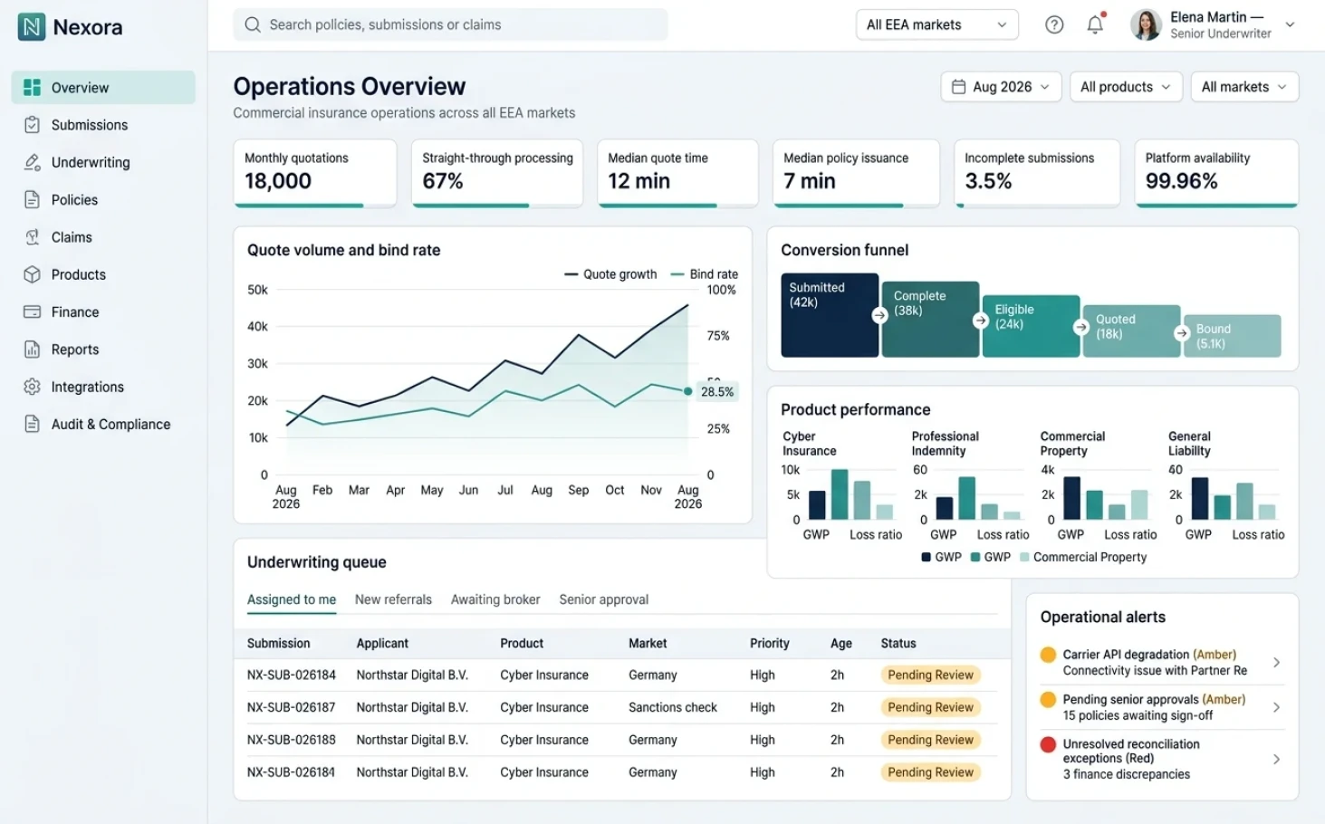
Task: Click the arrow between Eligible and Quoted
Action: click(1080, 327)
